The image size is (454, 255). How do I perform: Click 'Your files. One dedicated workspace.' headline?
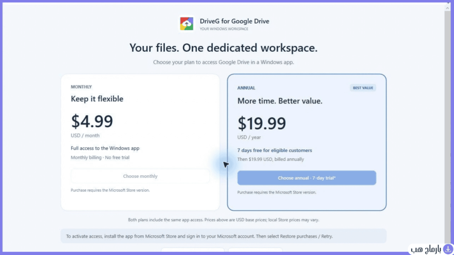click(223, 48)
